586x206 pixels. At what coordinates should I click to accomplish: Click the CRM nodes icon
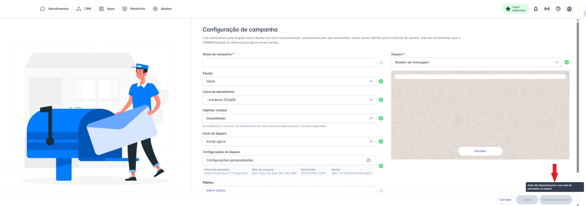[x=79, y=9]
